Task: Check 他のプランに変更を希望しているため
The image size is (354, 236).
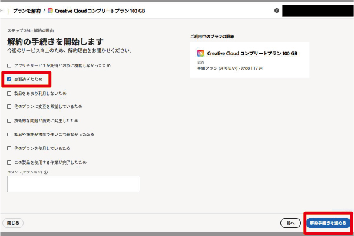Action: pyautogui.click(x=9, y=106)
